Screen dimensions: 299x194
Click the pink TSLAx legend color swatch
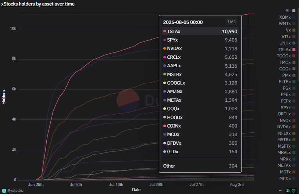point(294,50)
